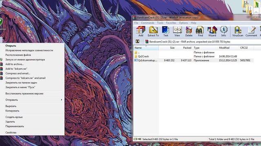Sort by the CRC32 column header
This screenshot has height=146, width=261.
tap(246, 48)
